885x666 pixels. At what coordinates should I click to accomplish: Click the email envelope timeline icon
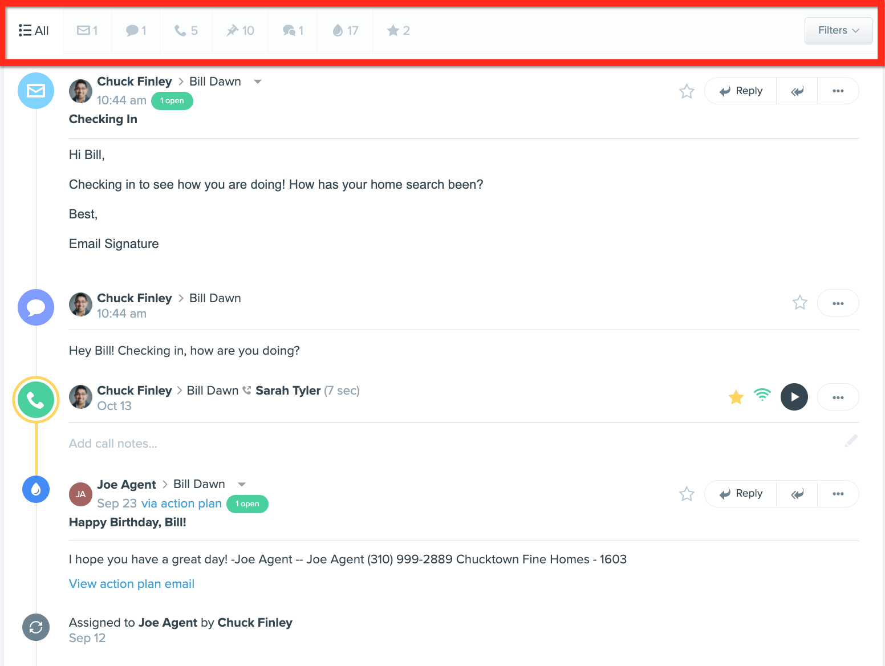coord(36,91)
